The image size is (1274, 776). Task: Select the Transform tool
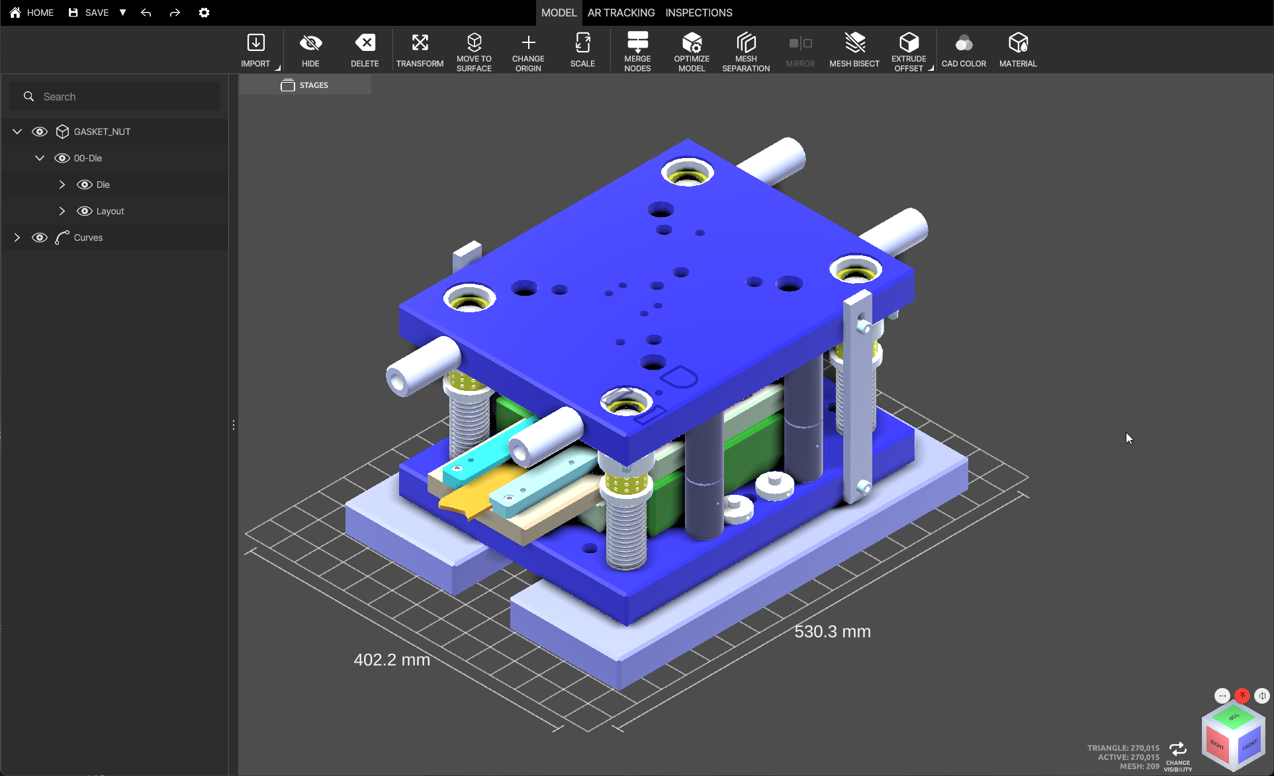tap(420, 44)
